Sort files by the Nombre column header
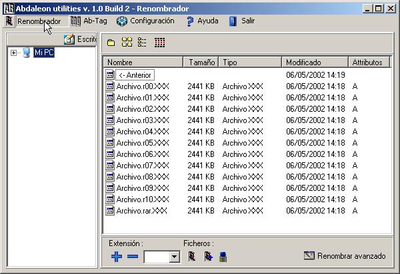 pos(143,62)
